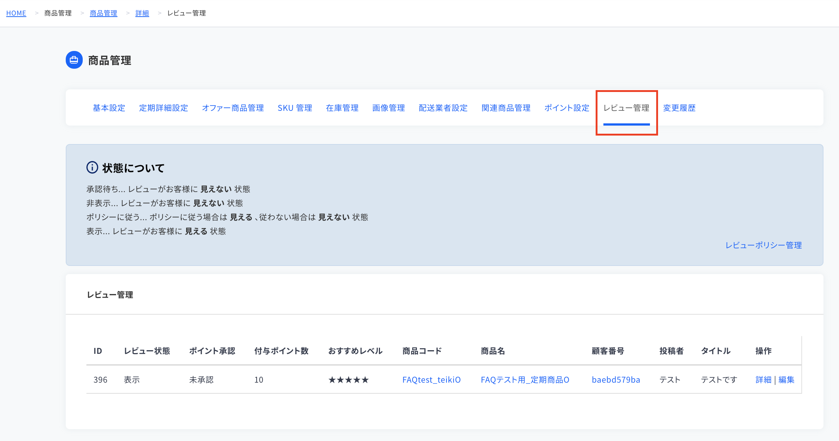The width and height of the screenshot is (839, 441).
Task: Click the title テストです cell
Action: pos(719,380)
